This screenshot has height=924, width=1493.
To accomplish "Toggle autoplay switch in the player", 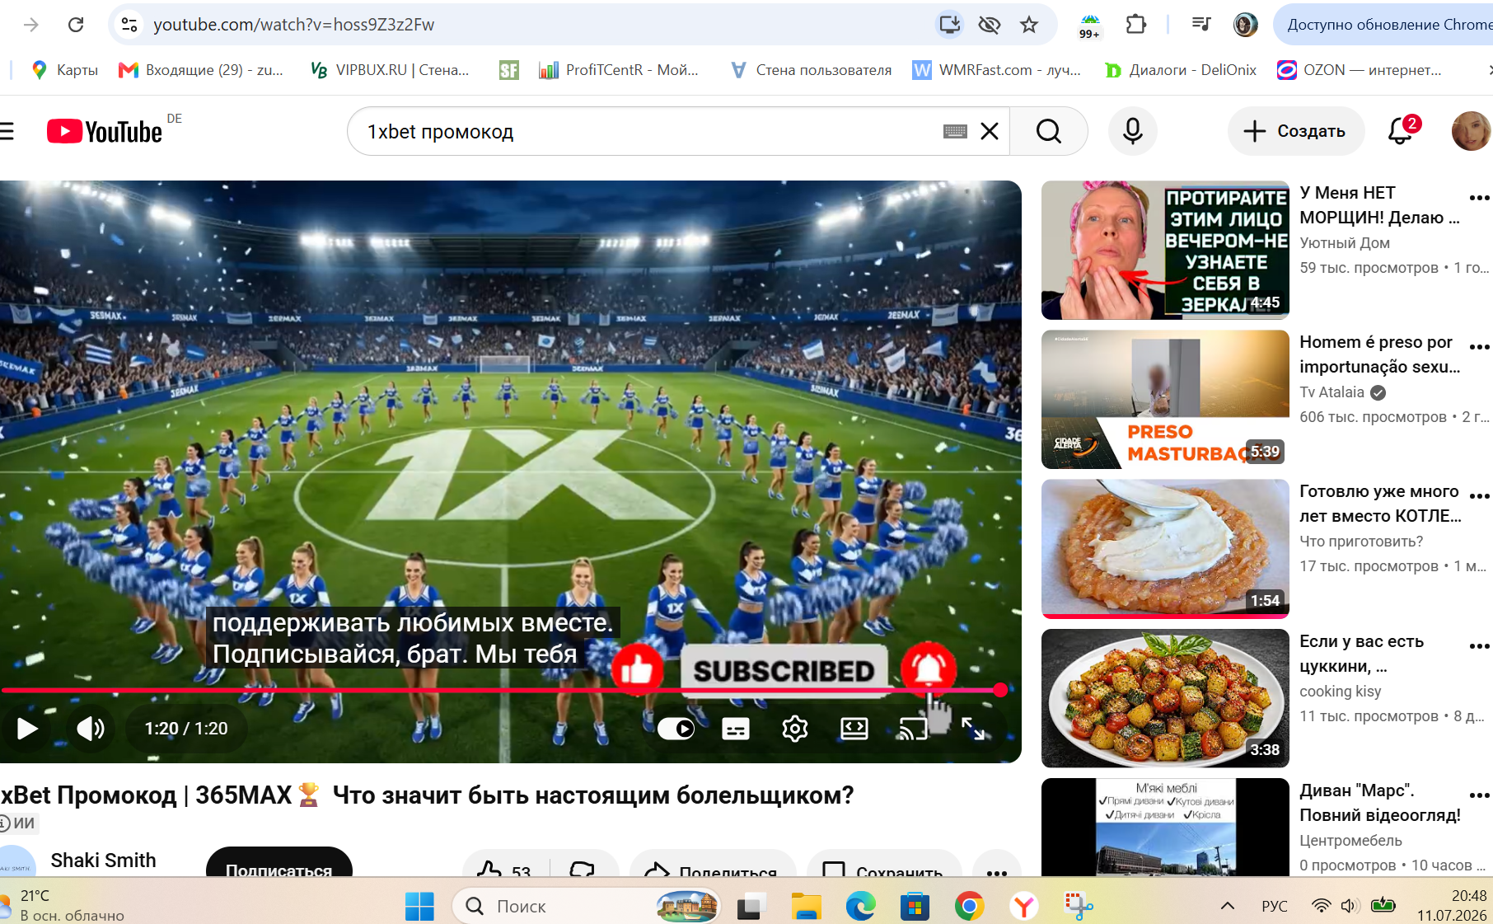I will coord(676,729).
